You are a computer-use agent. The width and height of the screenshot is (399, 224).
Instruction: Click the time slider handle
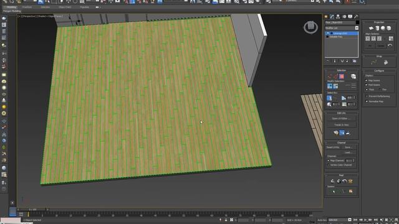[x=32, y=210]
